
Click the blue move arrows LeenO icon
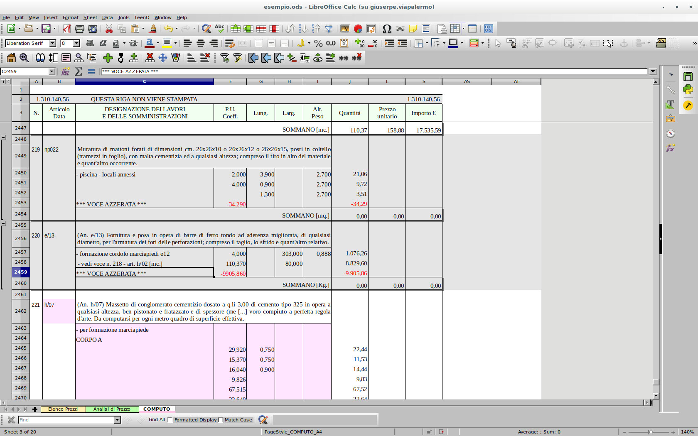(x=163, y=58)
